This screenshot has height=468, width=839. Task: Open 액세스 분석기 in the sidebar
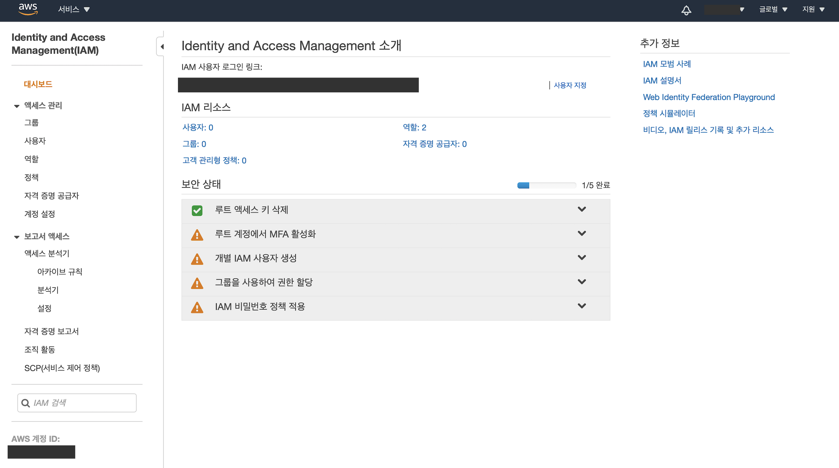point(47,253)
